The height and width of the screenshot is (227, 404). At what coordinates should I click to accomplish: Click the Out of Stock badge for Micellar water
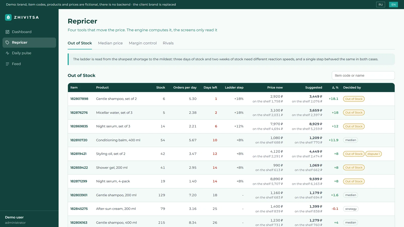[354, 112]
